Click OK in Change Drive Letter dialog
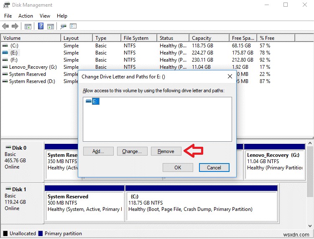The width and height of the screenshot is (314, 239). [x=178, y=167]
